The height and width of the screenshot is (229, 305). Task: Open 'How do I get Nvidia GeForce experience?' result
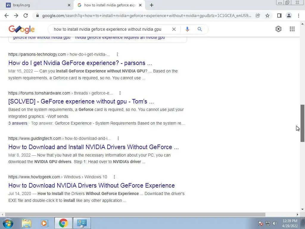(x=80, y=63)
